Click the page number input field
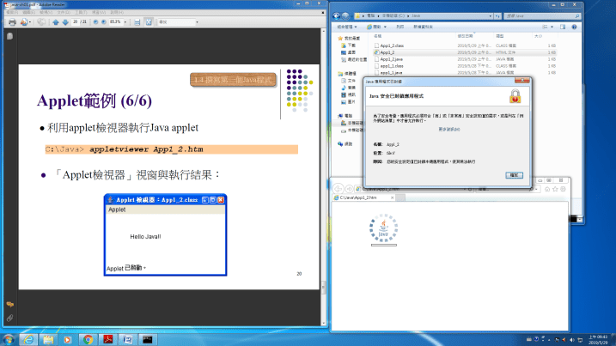Screen dimensions: 616x346 (76, 21)
